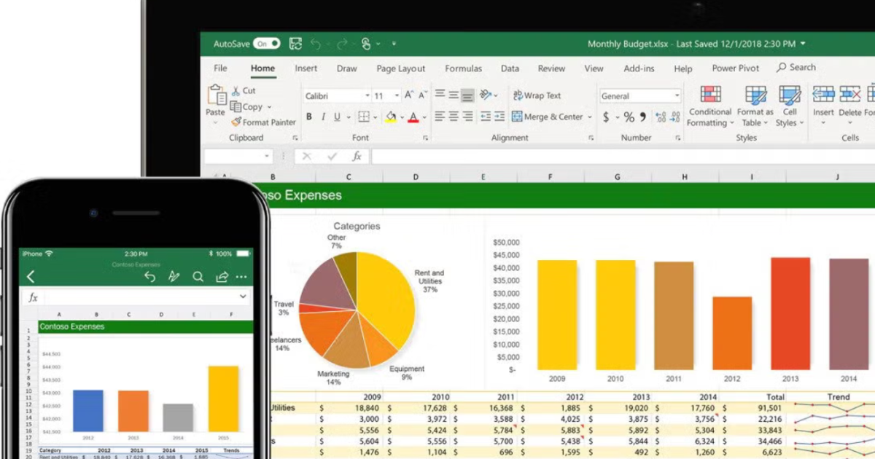The height and width of the screenshot is (459, 875).
Task: Expand the Format as Table menu
Action: point(755,106)
